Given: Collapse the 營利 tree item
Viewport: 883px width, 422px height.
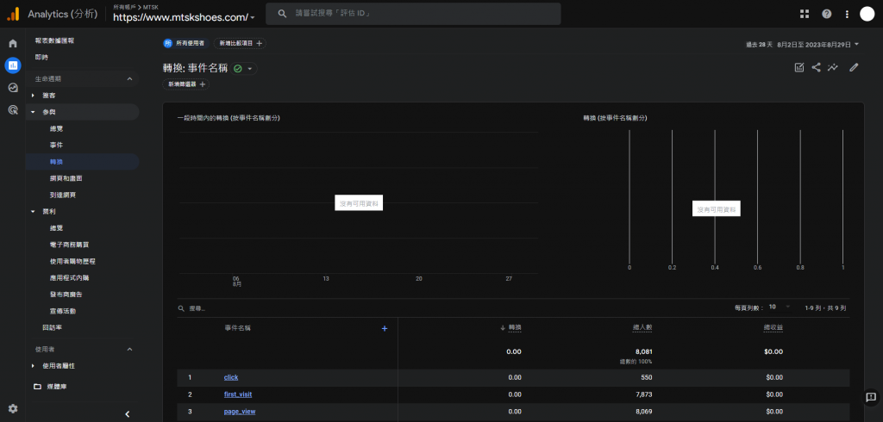Looking at the screenshot, I should [x=33, y=212].
